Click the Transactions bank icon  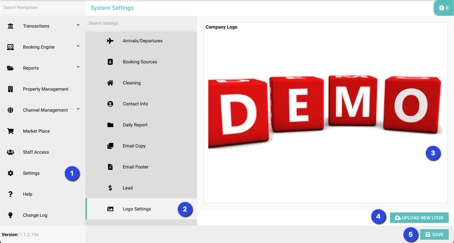(11, 26)
